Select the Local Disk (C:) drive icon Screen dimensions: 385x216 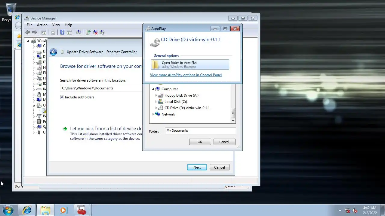tap(161, 102)
